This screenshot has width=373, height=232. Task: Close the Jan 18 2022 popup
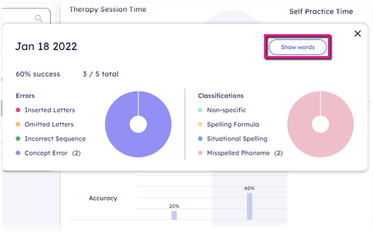tap(357, 33)
